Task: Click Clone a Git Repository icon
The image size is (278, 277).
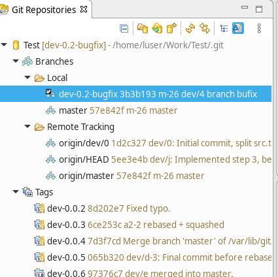Action: 157,29
